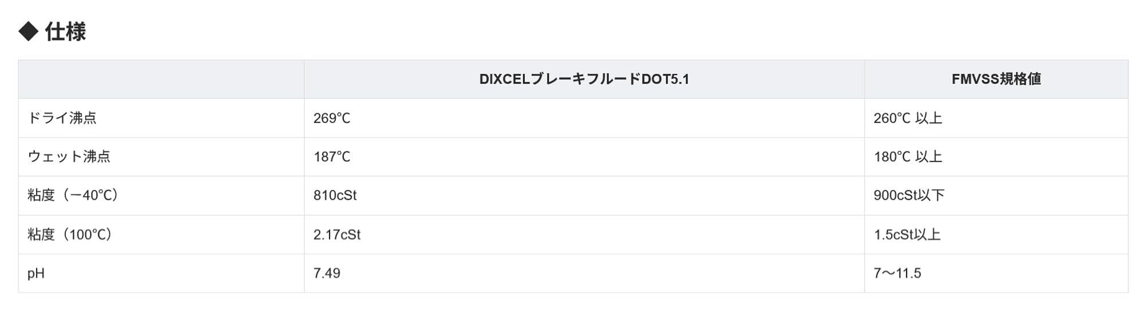Click the 仕様 section heading
This screenshot has width=1146, height=313.
[x=65, y=31]
